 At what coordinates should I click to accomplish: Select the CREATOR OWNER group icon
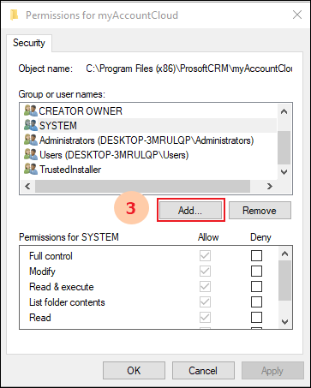click(31, 110)
